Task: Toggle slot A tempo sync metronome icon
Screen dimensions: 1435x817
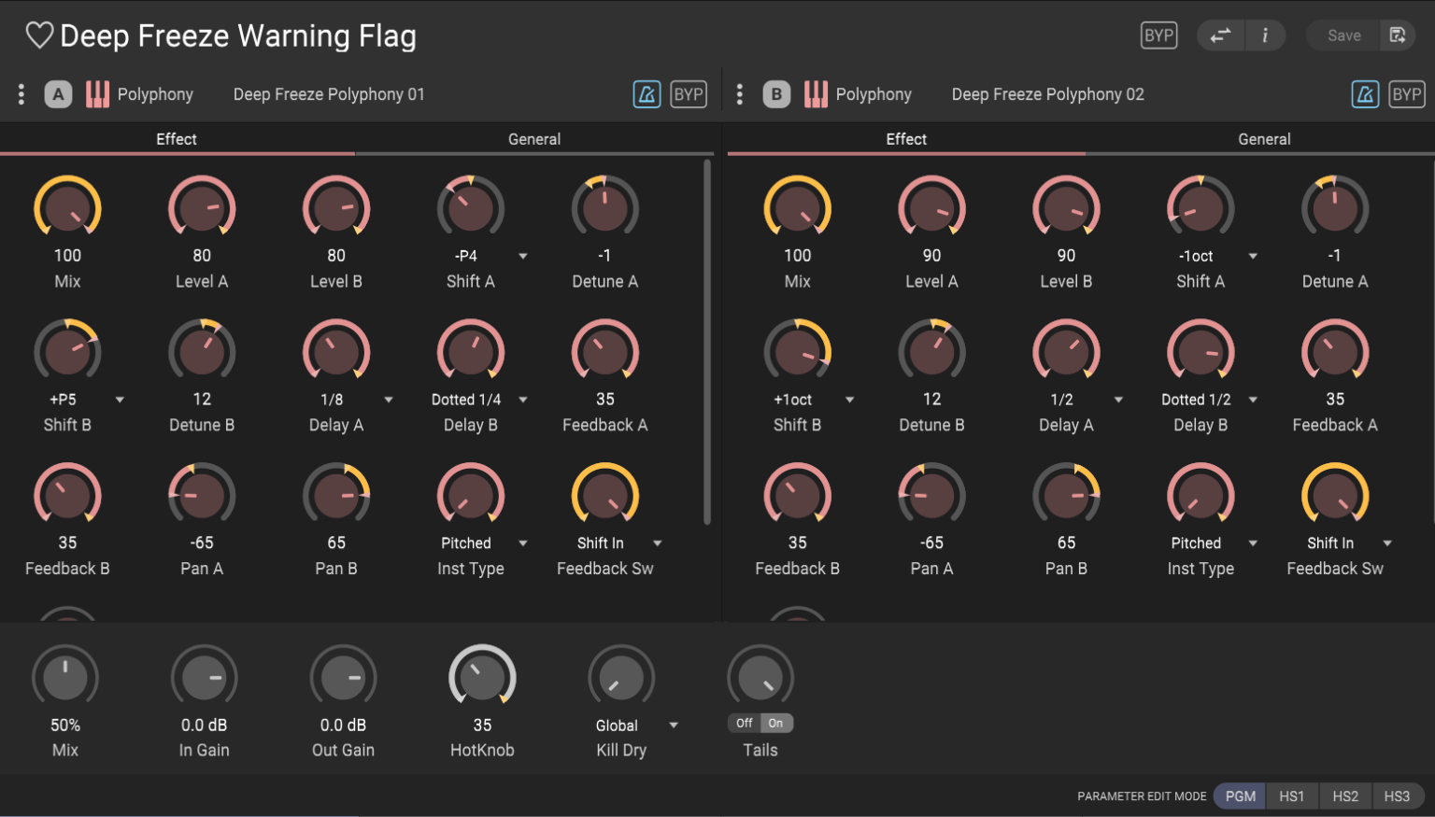Action: click(x=646, y=94)
